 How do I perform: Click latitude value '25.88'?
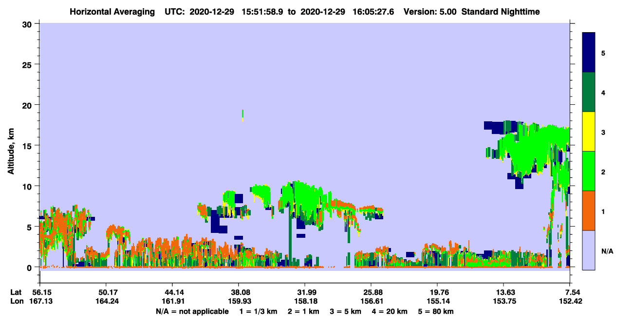371,292
